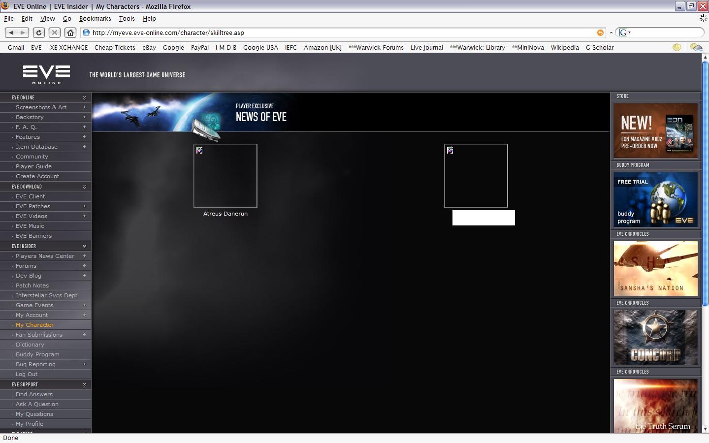Screen dimensions: 709x443
Task: Open the Truth Serum chronicle image
Action: pos(656,406)
